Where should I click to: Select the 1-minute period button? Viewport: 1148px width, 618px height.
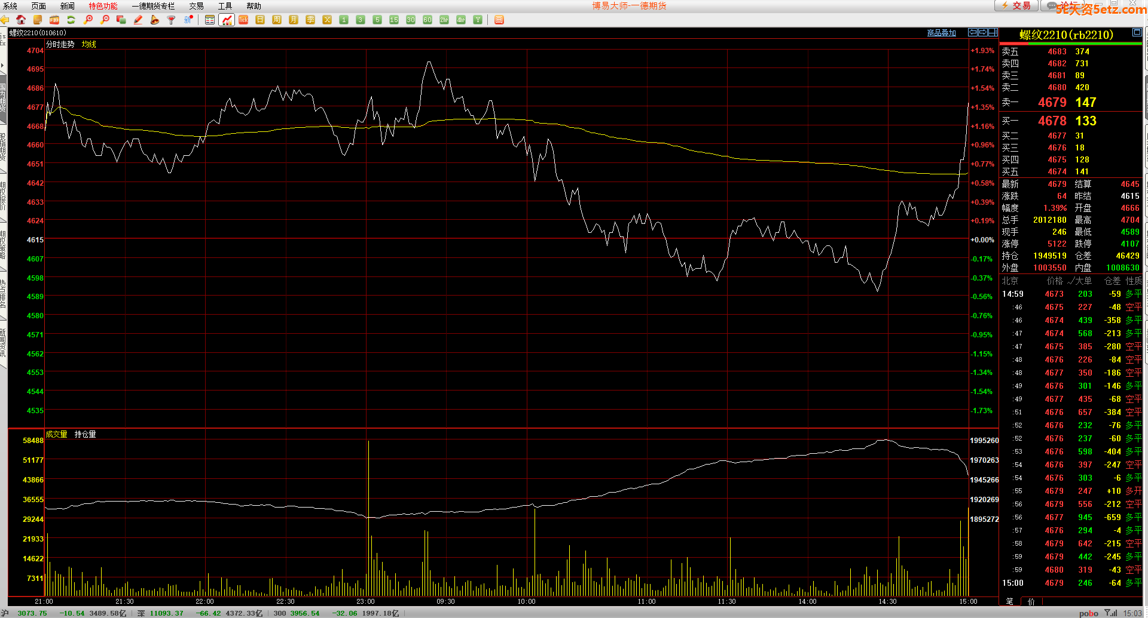click(x=344, y=20)
